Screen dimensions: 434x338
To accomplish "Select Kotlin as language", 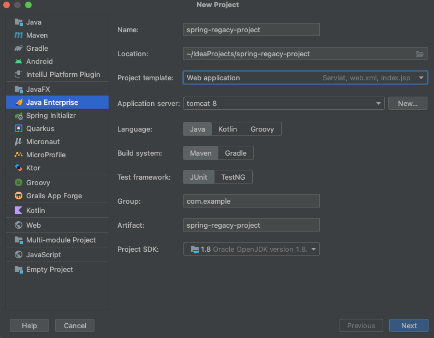I will (x=228, y=129).
